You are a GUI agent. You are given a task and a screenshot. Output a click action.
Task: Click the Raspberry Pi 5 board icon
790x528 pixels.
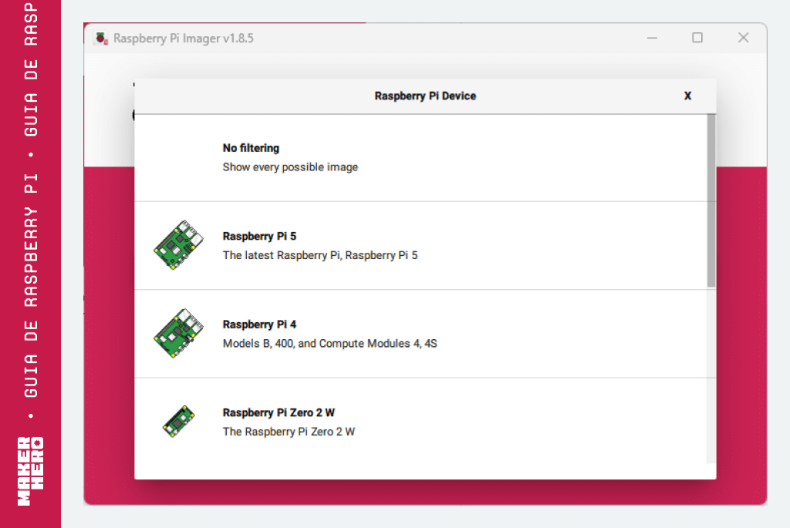click(x=178, y=245)
